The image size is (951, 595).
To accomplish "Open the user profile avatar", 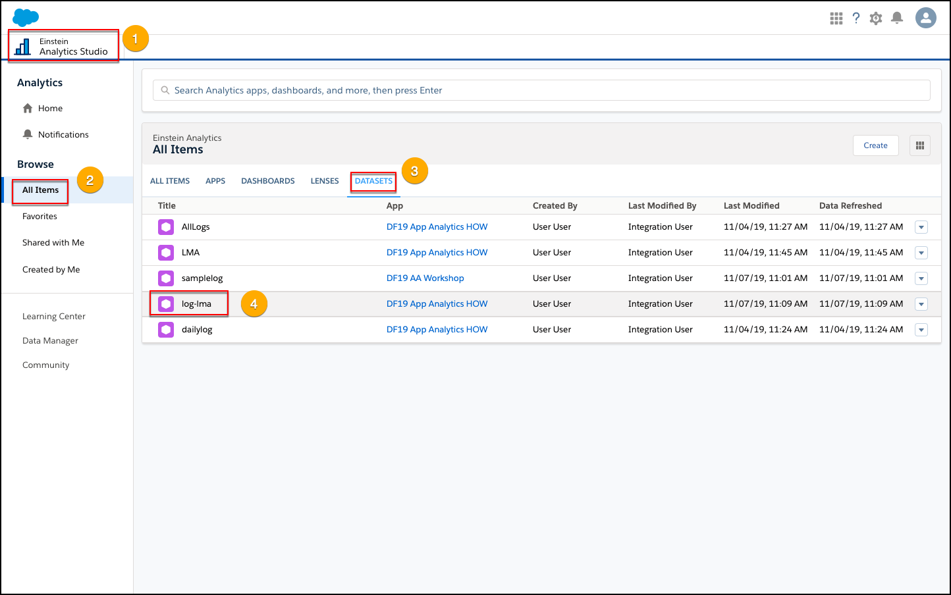I will [926, 18].
